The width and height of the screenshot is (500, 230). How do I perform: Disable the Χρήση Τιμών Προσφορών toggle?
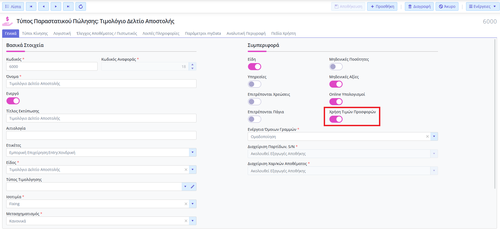click(336, 119)
